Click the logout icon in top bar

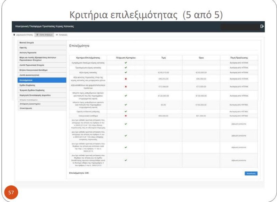click(x=262, y=26)
